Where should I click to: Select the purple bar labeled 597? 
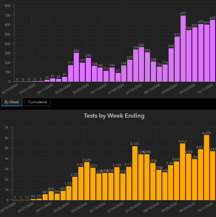(x=207, y=53)
